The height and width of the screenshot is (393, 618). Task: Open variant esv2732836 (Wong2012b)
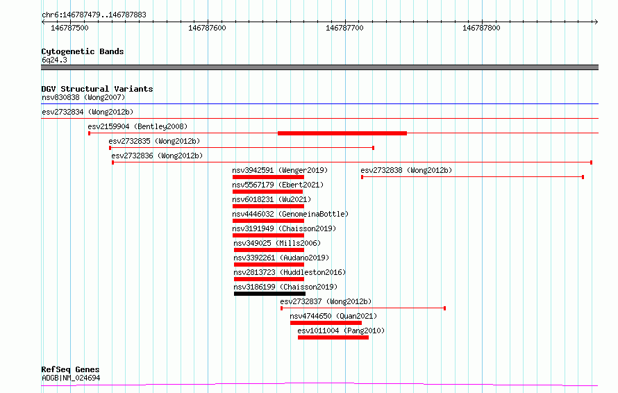tap(157, 156)
